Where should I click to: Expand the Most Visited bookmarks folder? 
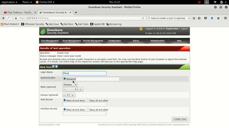click(10, 24)
